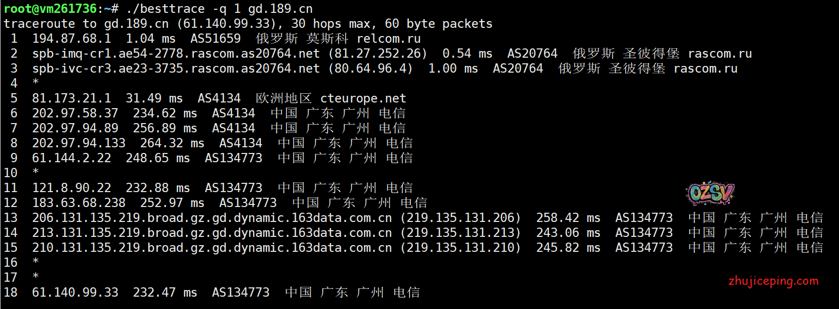Click the 256.89 ms latency value
Viewport: 839px width, 309px height.
(165, 128)
